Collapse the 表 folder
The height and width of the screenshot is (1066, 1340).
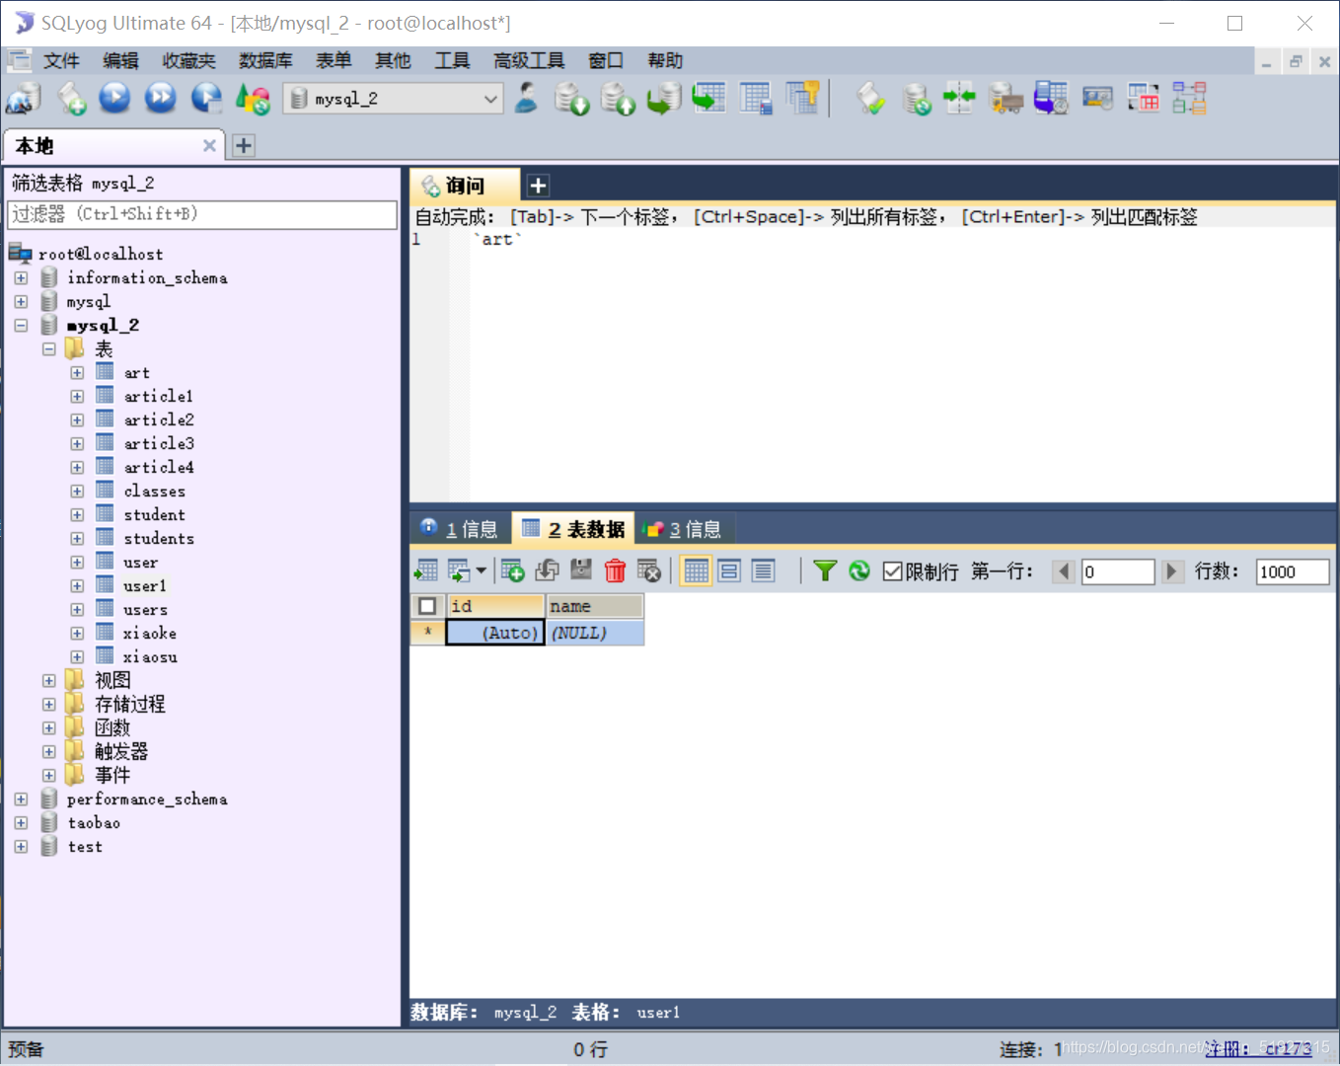48,349
